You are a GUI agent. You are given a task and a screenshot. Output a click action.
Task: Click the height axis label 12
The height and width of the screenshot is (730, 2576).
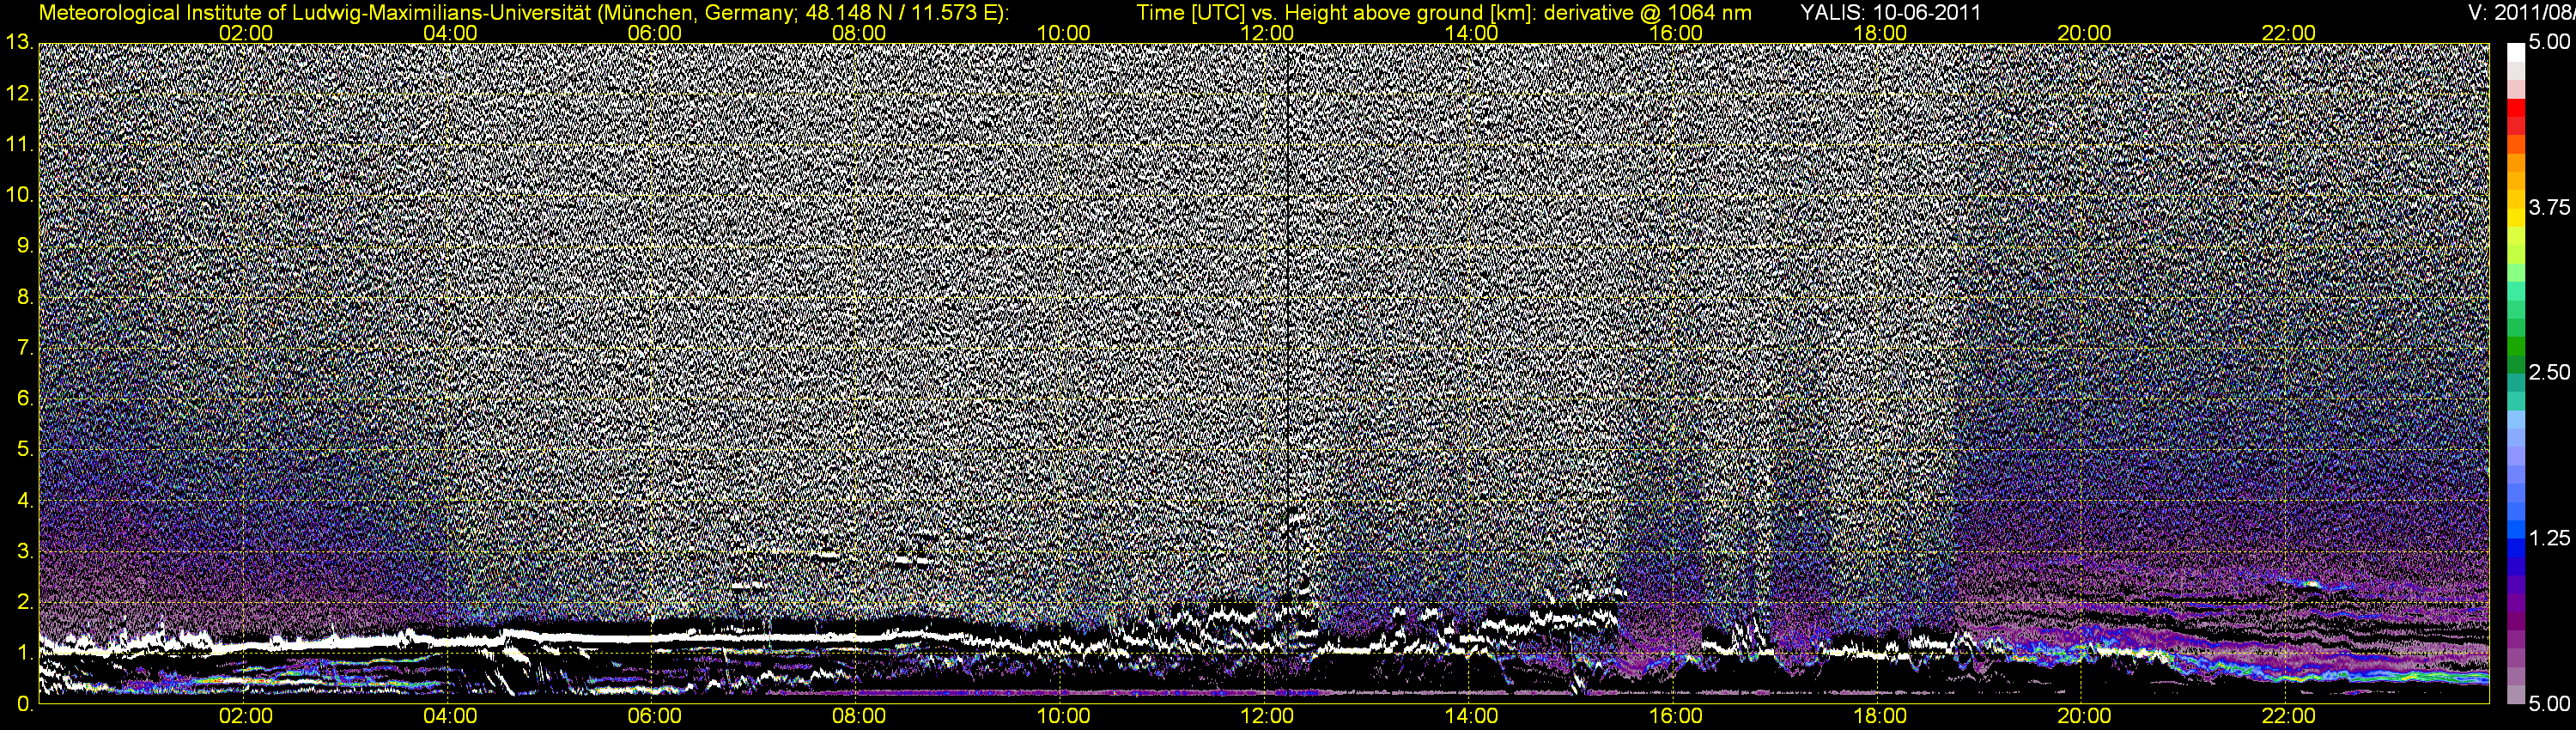tap(19, 93)
